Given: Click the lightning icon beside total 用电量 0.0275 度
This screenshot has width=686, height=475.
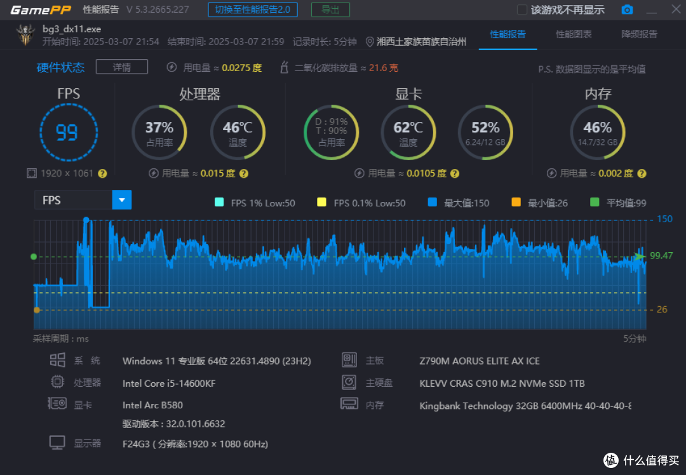Looking at the screenshot, I should (x=172, y=67).
